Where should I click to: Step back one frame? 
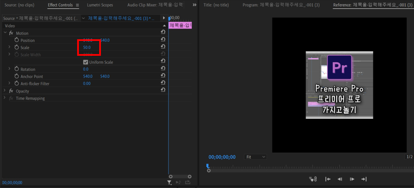tap(340, 179)
